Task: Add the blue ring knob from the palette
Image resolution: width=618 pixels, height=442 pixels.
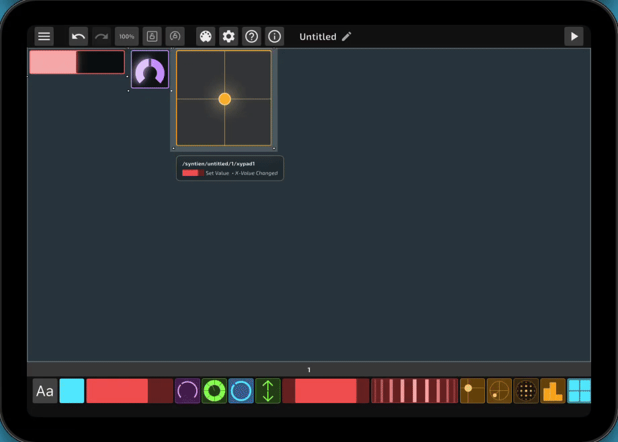Action: coord(240,391)
